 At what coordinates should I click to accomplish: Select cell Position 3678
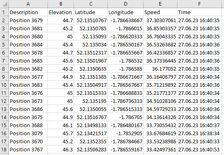tap(28, 52)
